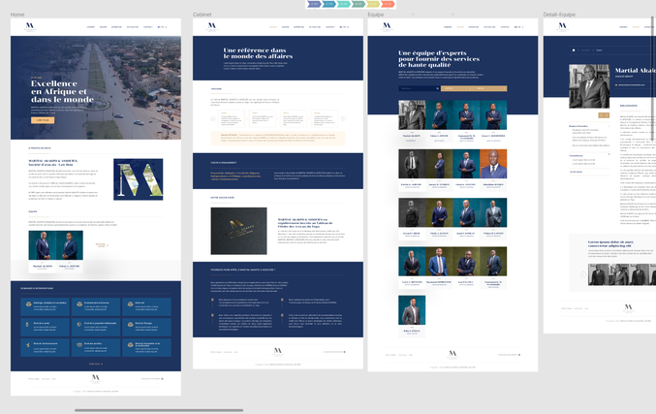This screenshot has height=414, width=656.
Task: Click the CONTACT nav link in the Home header
Action: click(x=147, y=27)
